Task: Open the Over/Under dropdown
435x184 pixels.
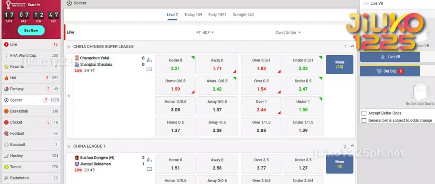Action: tap(288, 32)
